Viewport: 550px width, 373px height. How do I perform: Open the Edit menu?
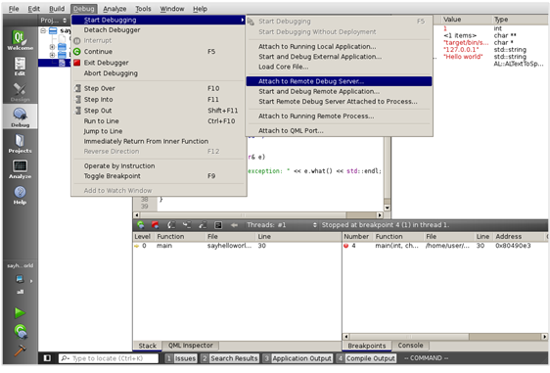click(x=33, y=9)
